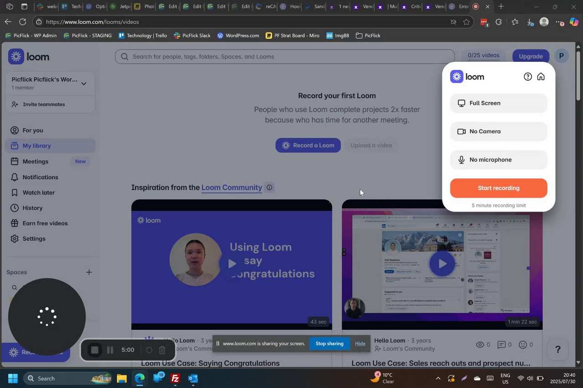Open File Explorer from taskbar
Screen dimensions: 583x388
pyautogui.click(x=122, y=378)
